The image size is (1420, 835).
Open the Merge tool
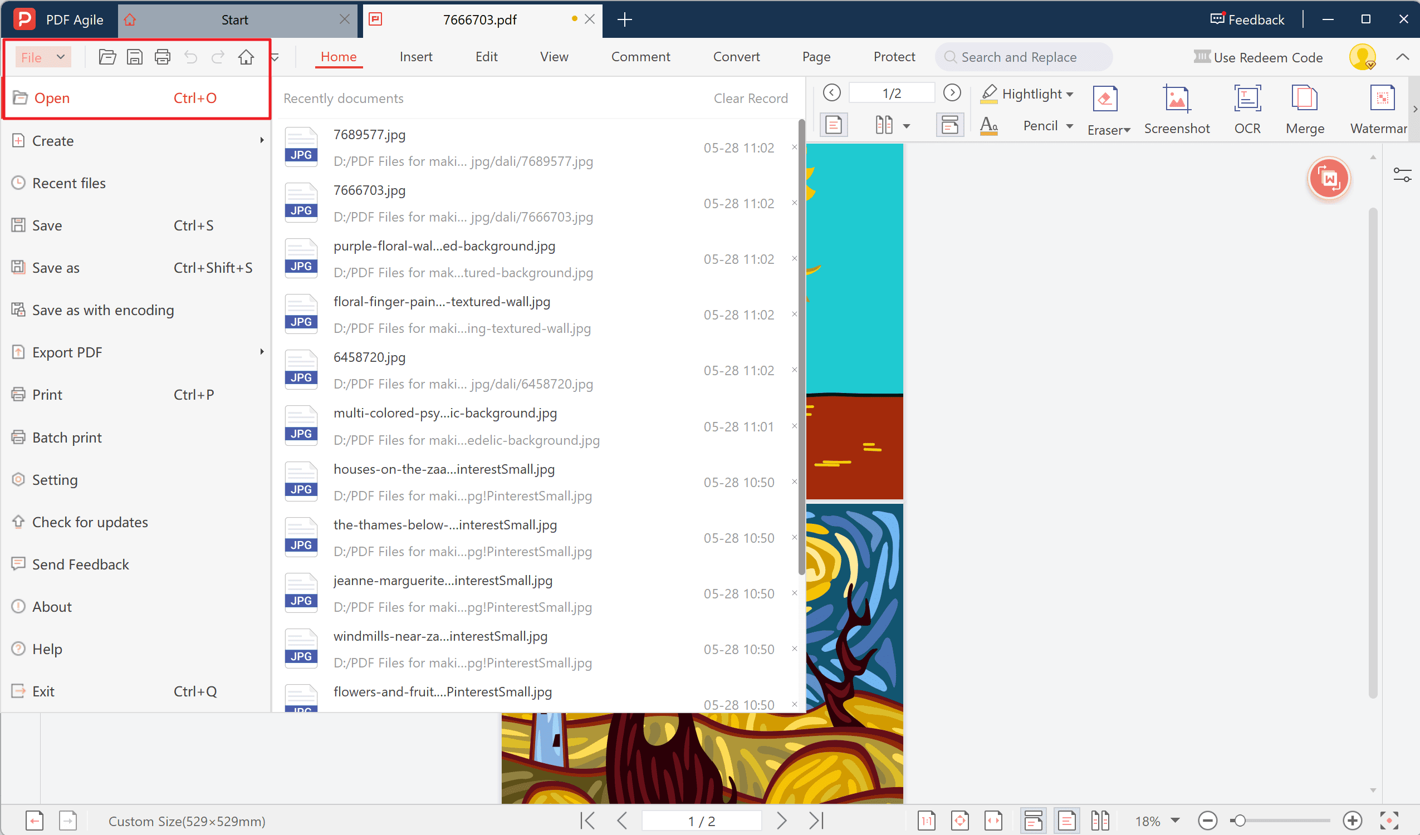tap(1305, 110)
